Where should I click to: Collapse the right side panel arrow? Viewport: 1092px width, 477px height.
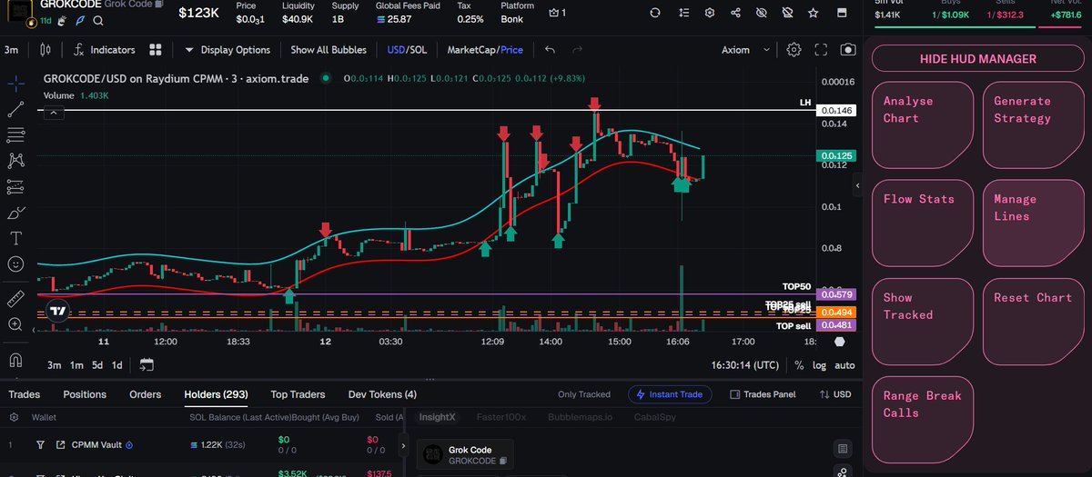click(856, 185)
